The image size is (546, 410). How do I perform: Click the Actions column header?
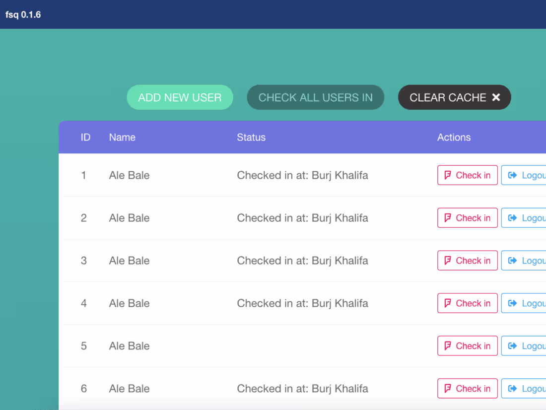[x=454, y=137]
